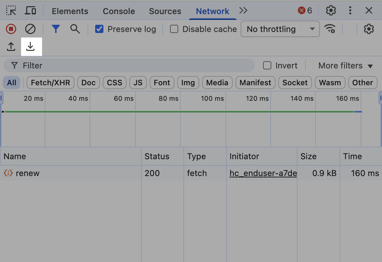382x262 pixels.
Task: Focus the Filter text field
Action: point(129,65)
